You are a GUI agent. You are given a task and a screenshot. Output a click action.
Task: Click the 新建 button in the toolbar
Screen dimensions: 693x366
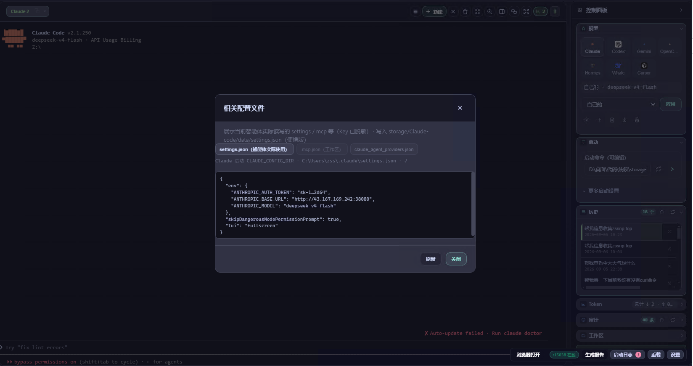434,12
